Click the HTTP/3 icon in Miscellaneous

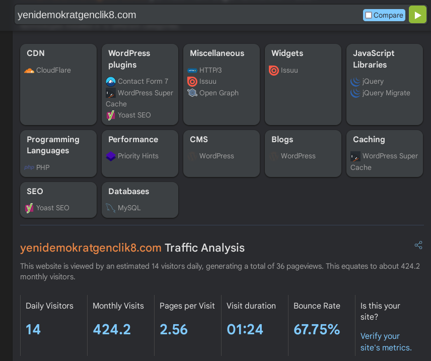[x=192, y=71]
